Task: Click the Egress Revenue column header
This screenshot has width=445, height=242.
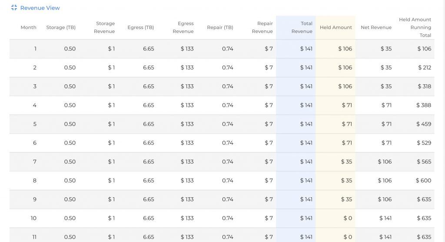Action: point(183,27)
